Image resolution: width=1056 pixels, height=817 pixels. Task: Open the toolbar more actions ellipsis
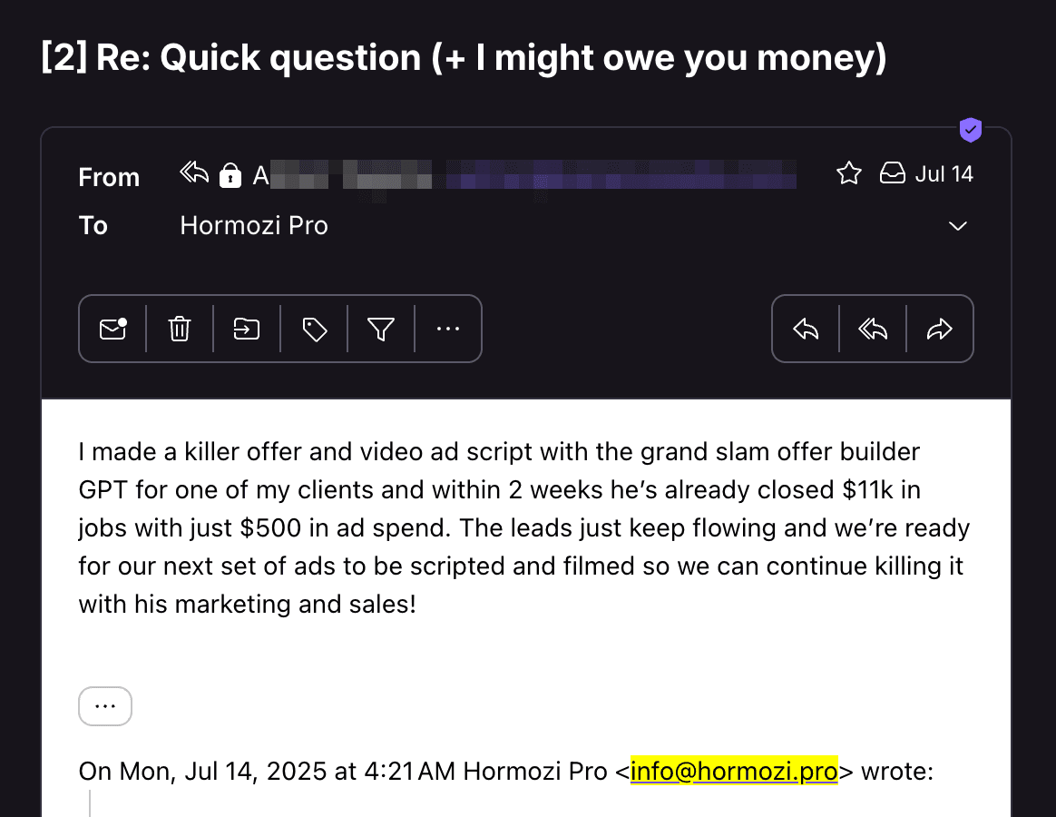click(x=448, y=329)
